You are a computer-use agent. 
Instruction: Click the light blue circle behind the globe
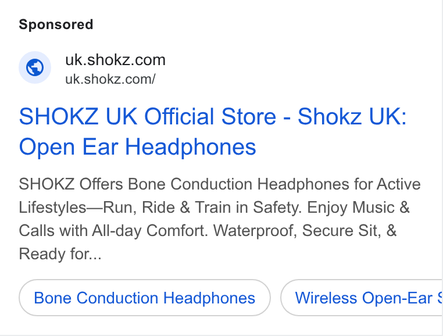pyautogui.click(x=35, y=67)
